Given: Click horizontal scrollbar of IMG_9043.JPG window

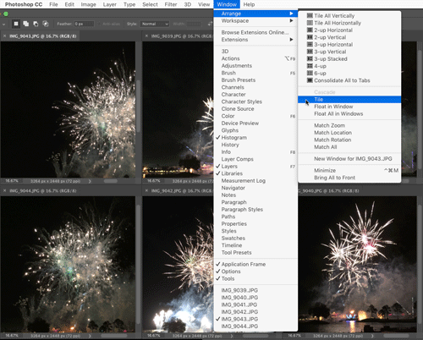Looking at the screenshot, I should click(x=111, y=181).
